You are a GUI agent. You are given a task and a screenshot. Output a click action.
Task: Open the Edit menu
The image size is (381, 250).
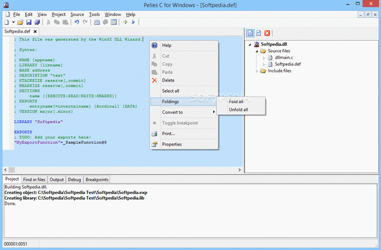click(x=29, y=15)
